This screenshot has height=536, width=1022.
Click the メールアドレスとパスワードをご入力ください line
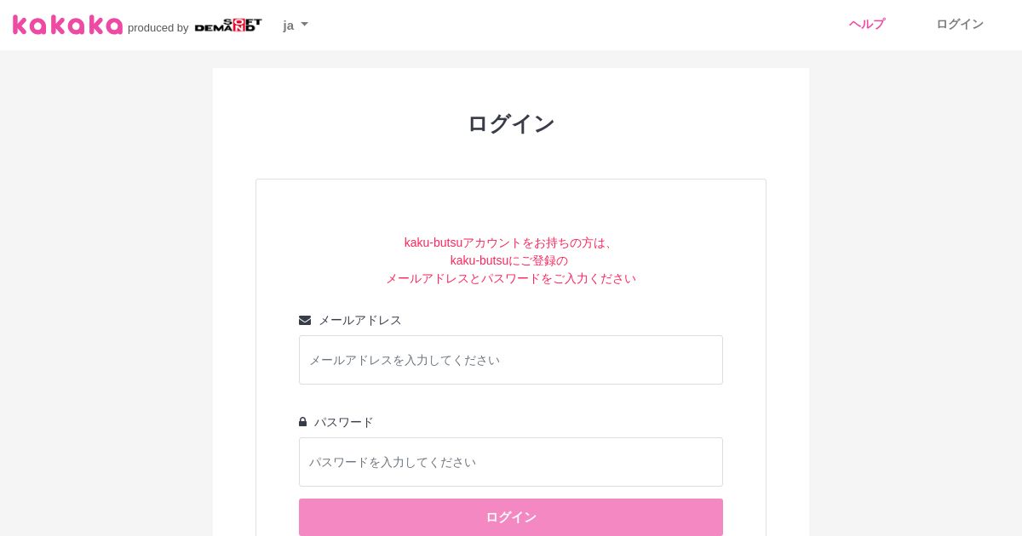pyautogui.click(x=511, y=278)
